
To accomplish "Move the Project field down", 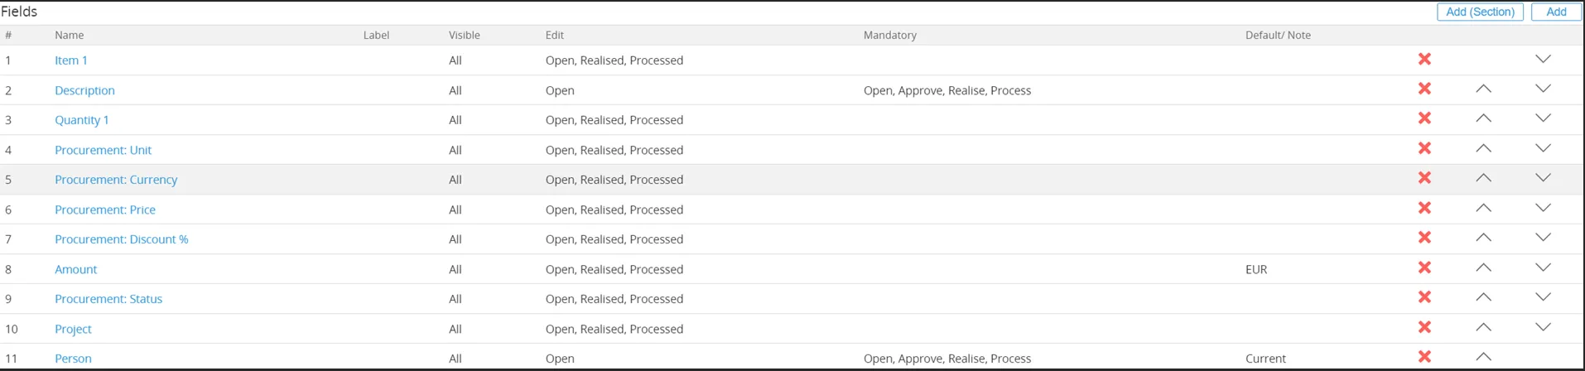I will point(1543,328).
